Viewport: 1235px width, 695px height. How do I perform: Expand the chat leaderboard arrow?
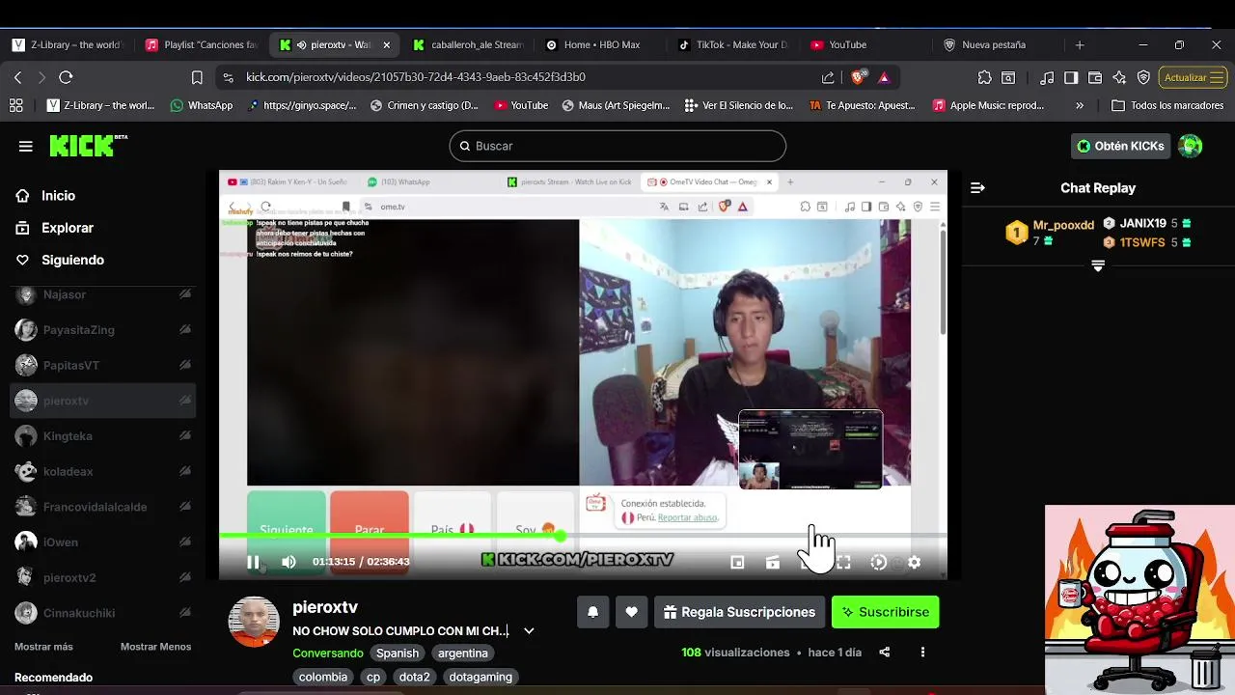coord(1098,265)
